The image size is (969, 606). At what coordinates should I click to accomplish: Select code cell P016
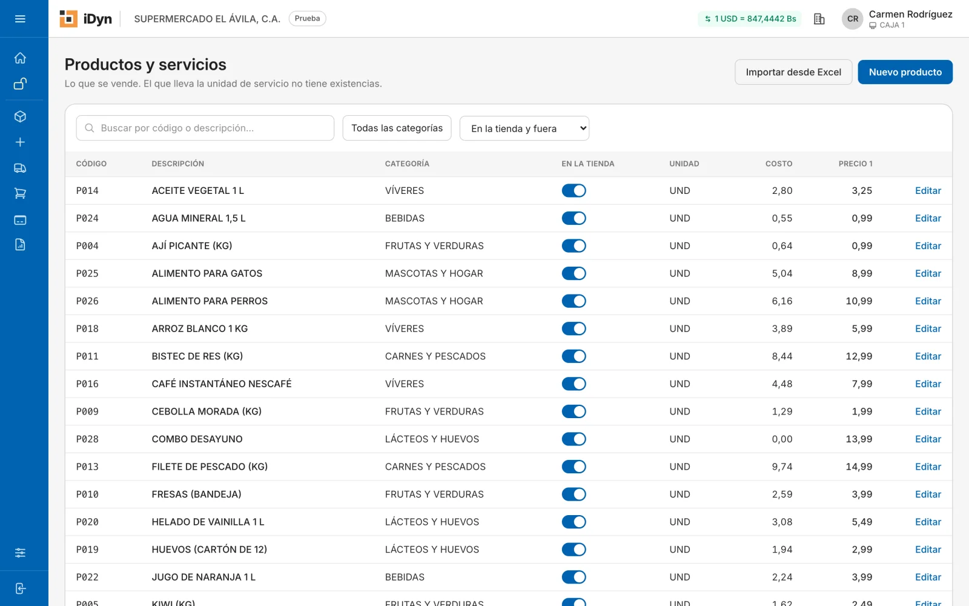(x=87, y=384)
